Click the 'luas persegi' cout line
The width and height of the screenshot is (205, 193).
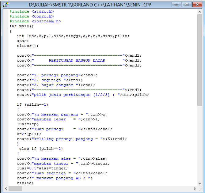(x=64, y=129)
